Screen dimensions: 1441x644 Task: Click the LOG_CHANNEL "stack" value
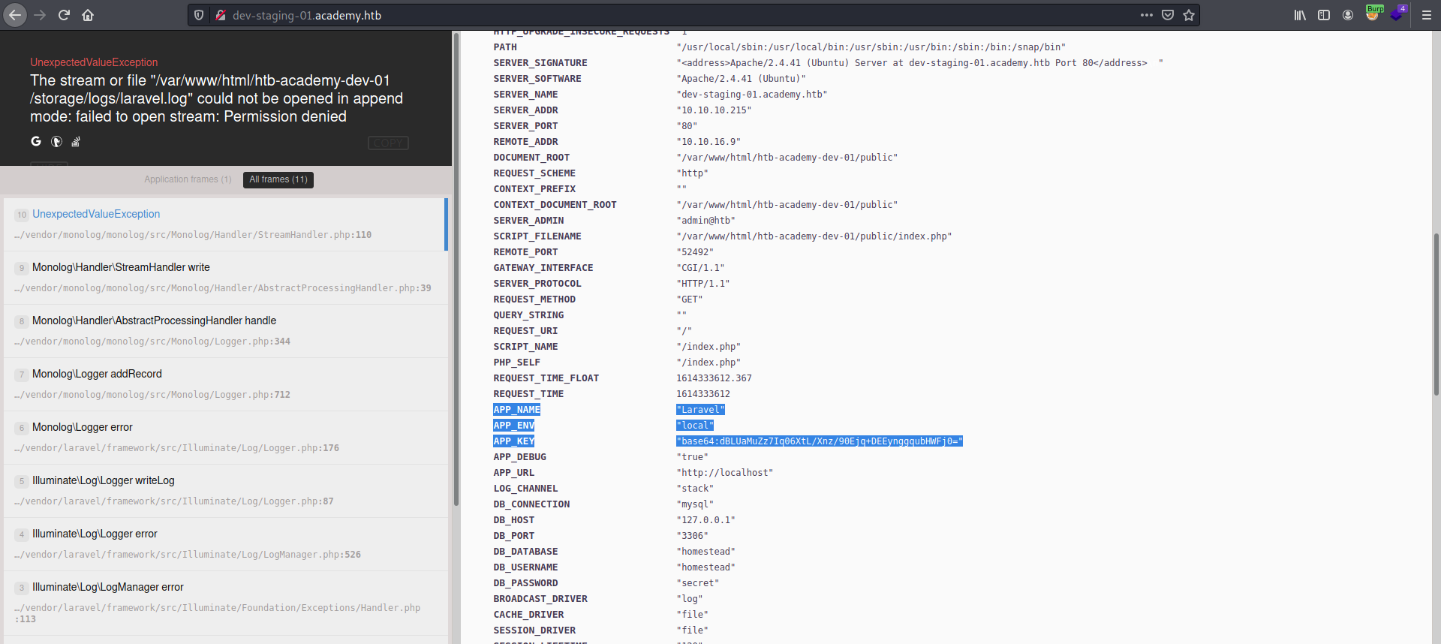pyautogui.click(x=695, y=489)
